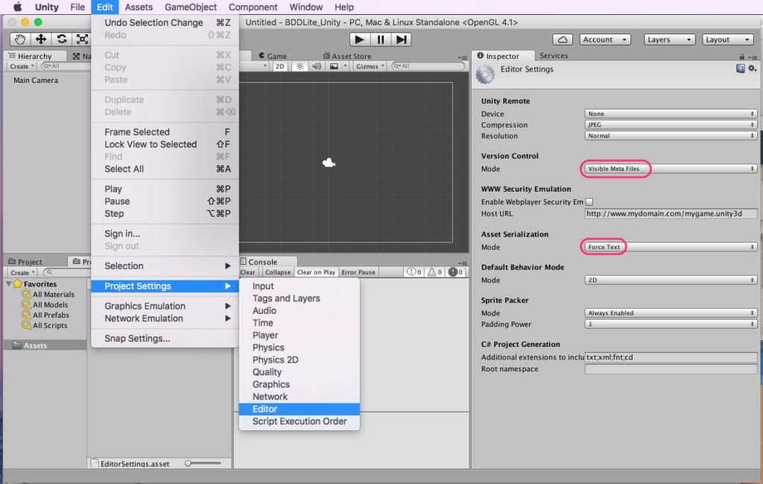The height and width of the screenshot is (484, 763).
Task: Open Resolution Normal dropdown
Action: pos(671,136)
